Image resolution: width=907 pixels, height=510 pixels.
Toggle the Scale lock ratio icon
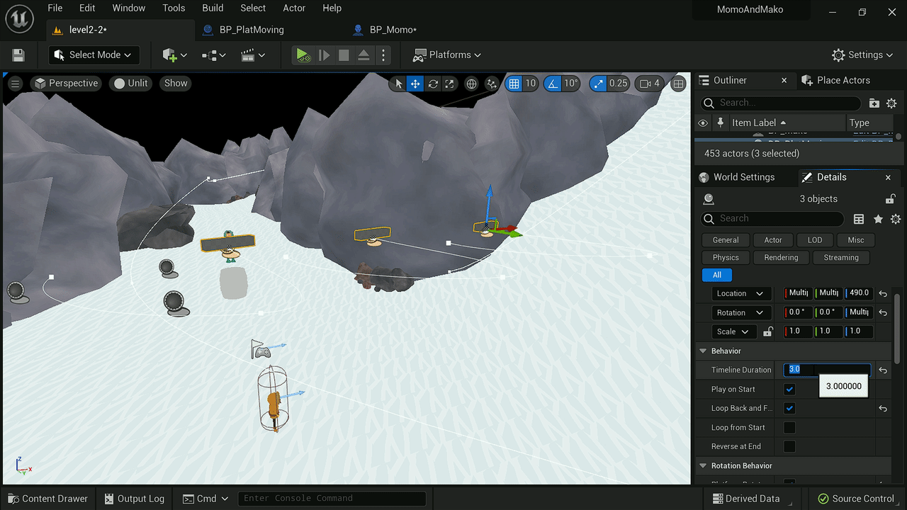pyautogui.click(x=767, y=331)
